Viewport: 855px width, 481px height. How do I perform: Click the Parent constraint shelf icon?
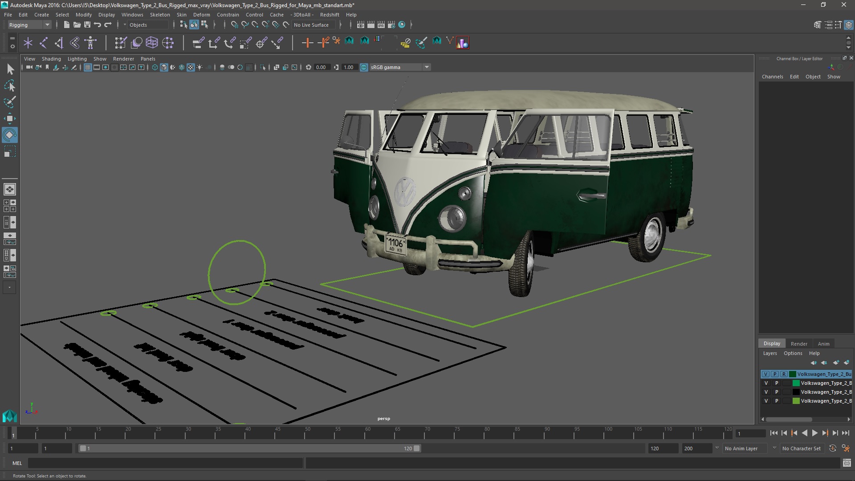pyautogui.click(x=198, y=43)
